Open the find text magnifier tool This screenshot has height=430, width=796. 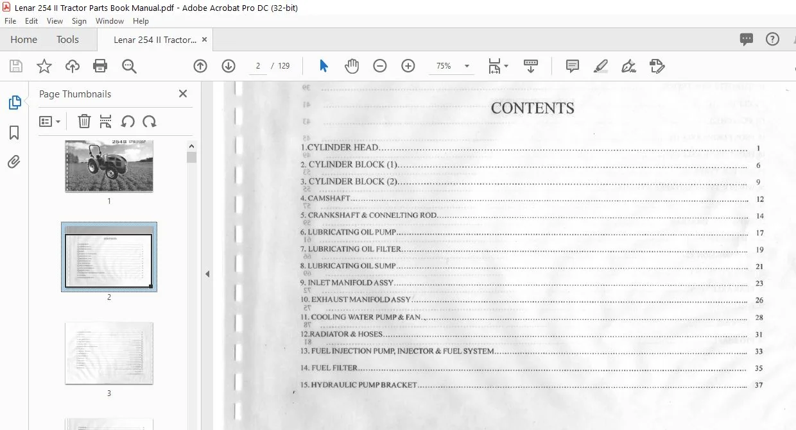click(130, 66)
